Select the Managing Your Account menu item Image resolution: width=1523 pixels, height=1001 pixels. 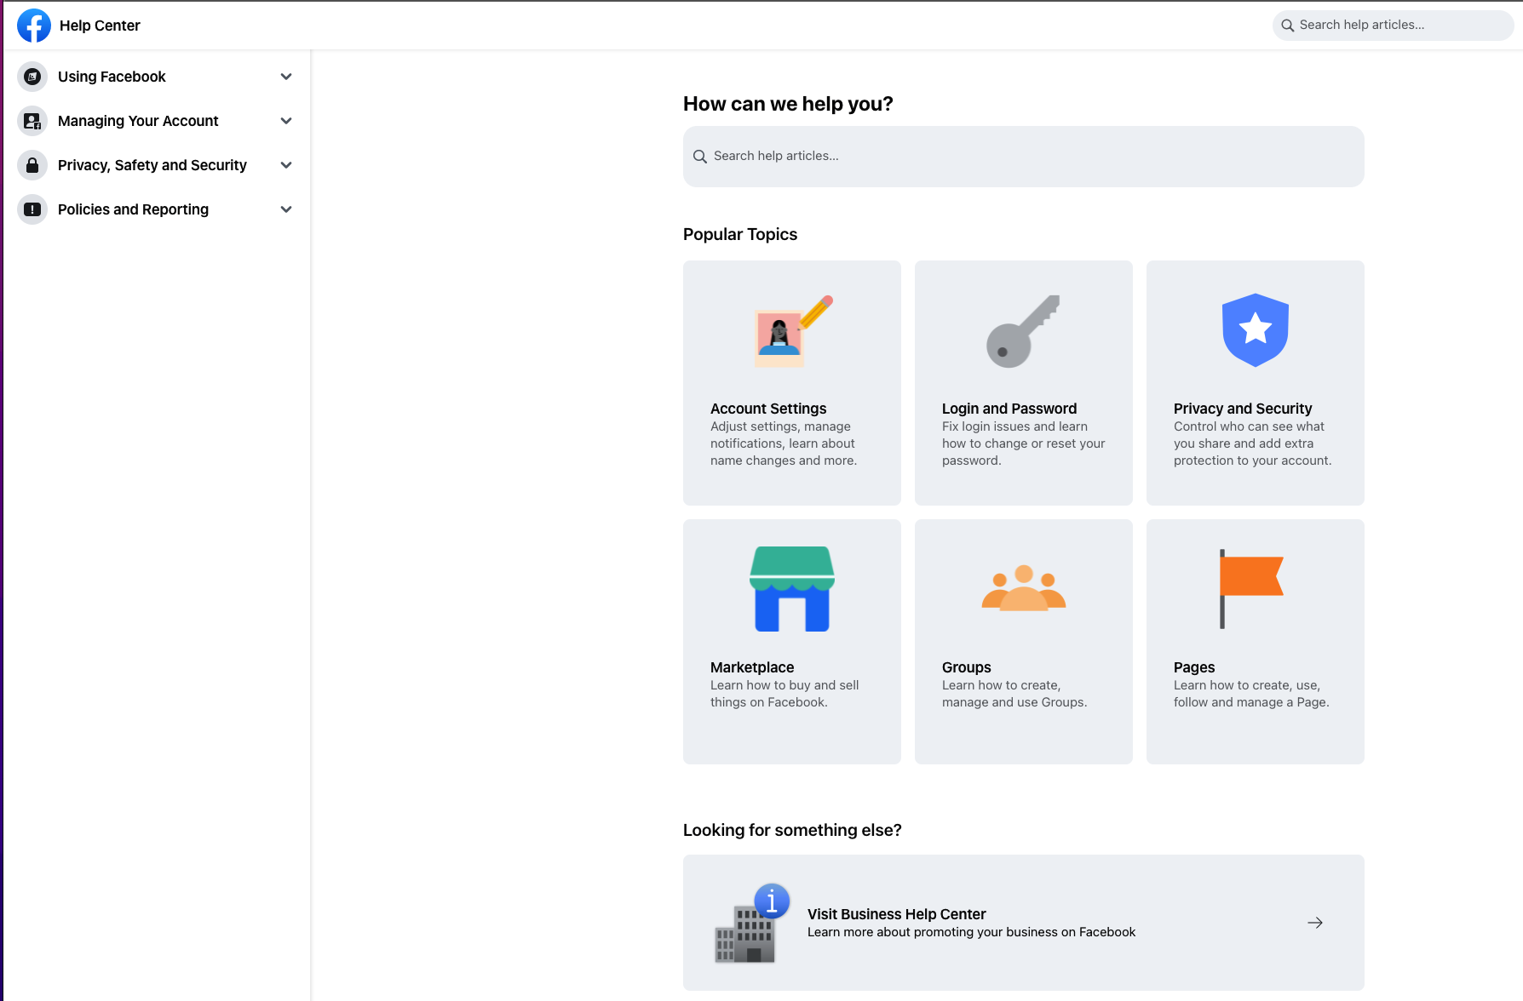(x=155, y=121)
